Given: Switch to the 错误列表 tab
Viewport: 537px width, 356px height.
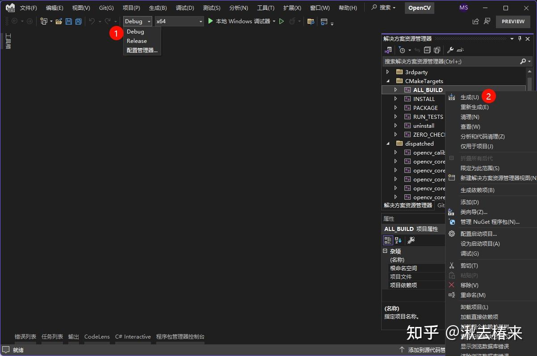Looking at the screenshot, I should coord(25,336).
